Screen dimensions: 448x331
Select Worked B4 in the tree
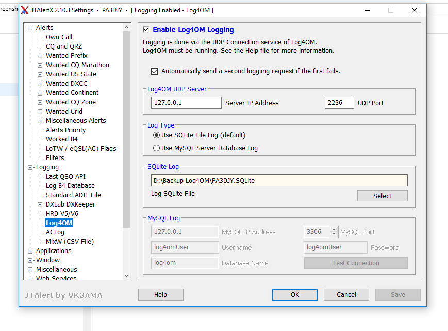point(62,139)
